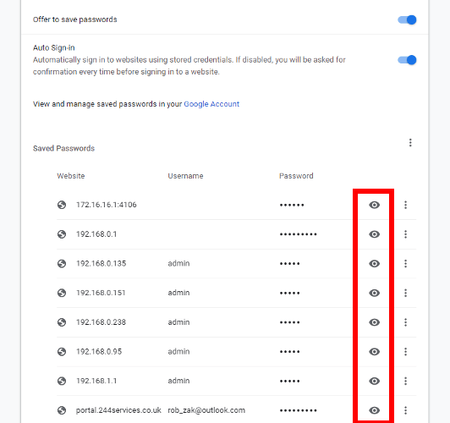Open more actions for 172.16.16.1:4106
Image resolution: width=450 pixels, height=423 pixels.
pos(405,205)
